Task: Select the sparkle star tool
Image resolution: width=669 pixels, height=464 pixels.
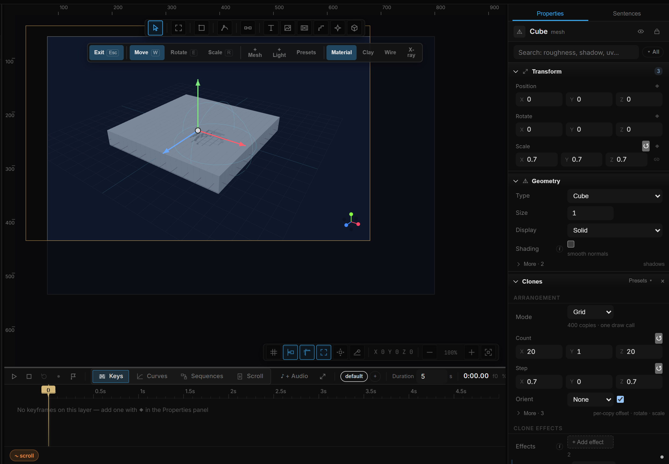Action: coord(338,28)
